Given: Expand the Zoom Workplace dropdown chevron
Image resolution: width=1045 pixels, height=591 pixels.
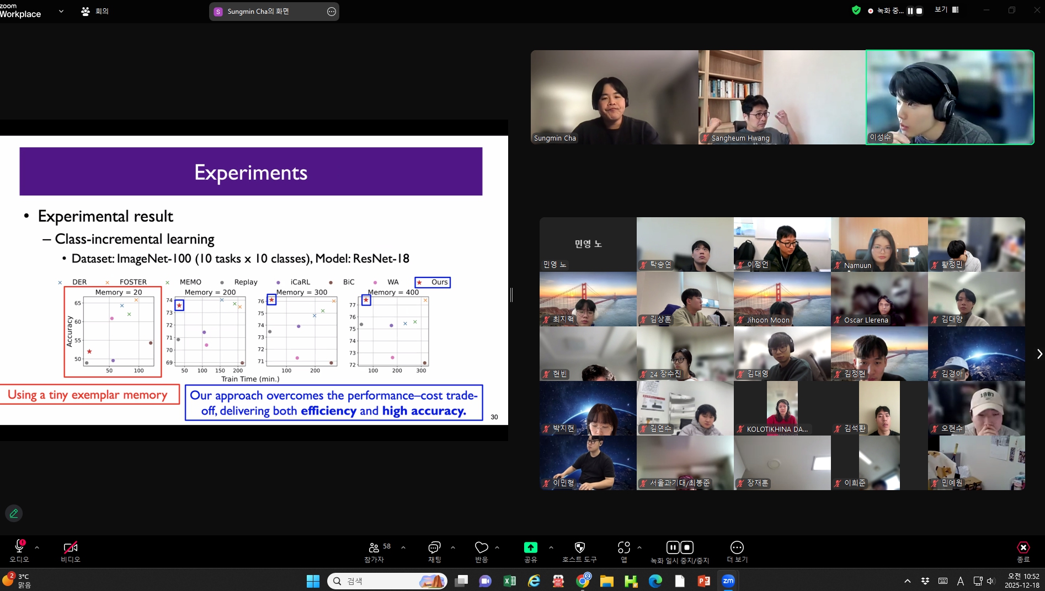Looking at the screenshot, I should 61,11.
